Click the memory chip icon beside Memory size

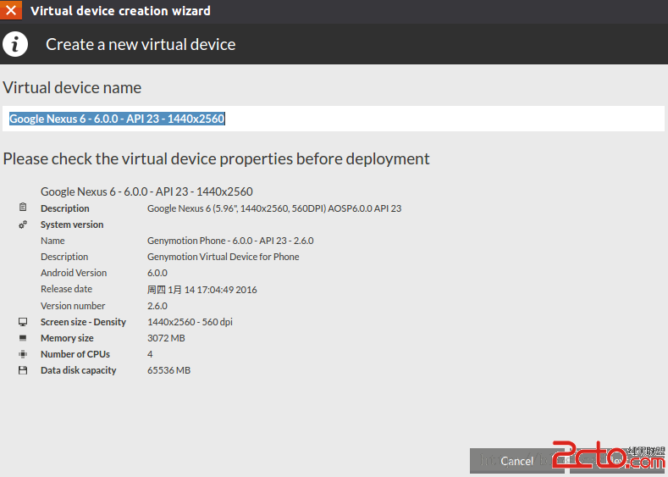tap(23, 338)
